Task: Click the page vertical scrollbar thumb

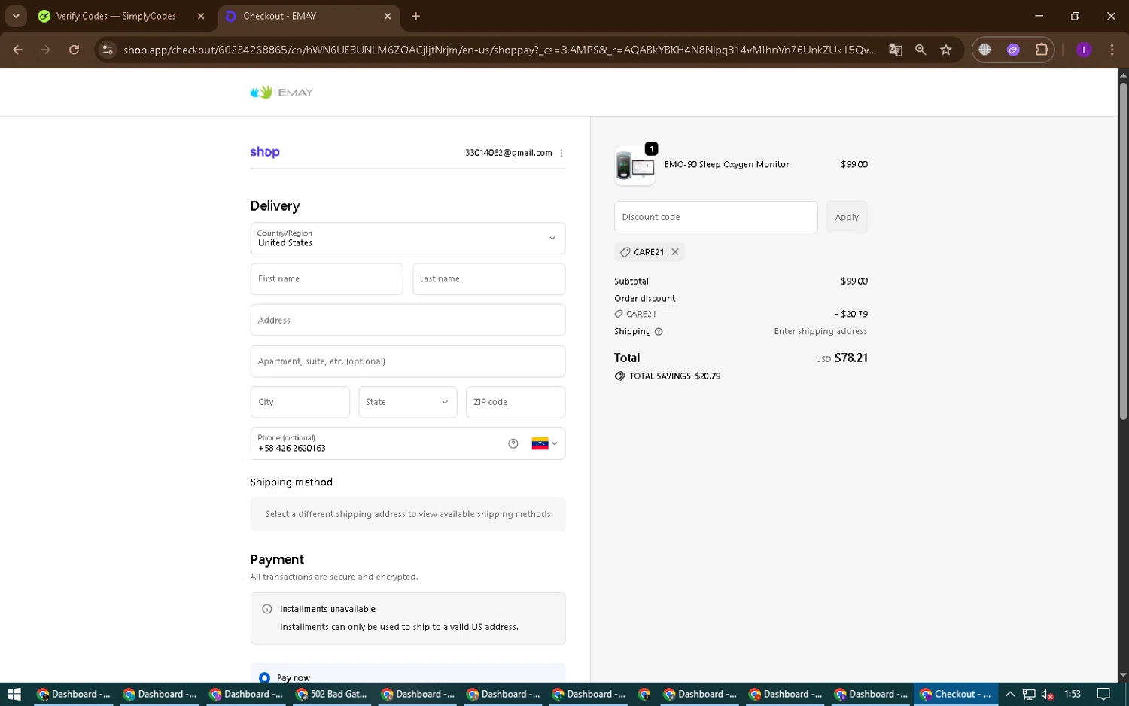Action: coord(1123,251)
